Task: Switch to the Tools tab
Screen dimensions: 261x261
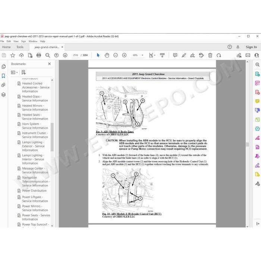Action: [20, 47]
